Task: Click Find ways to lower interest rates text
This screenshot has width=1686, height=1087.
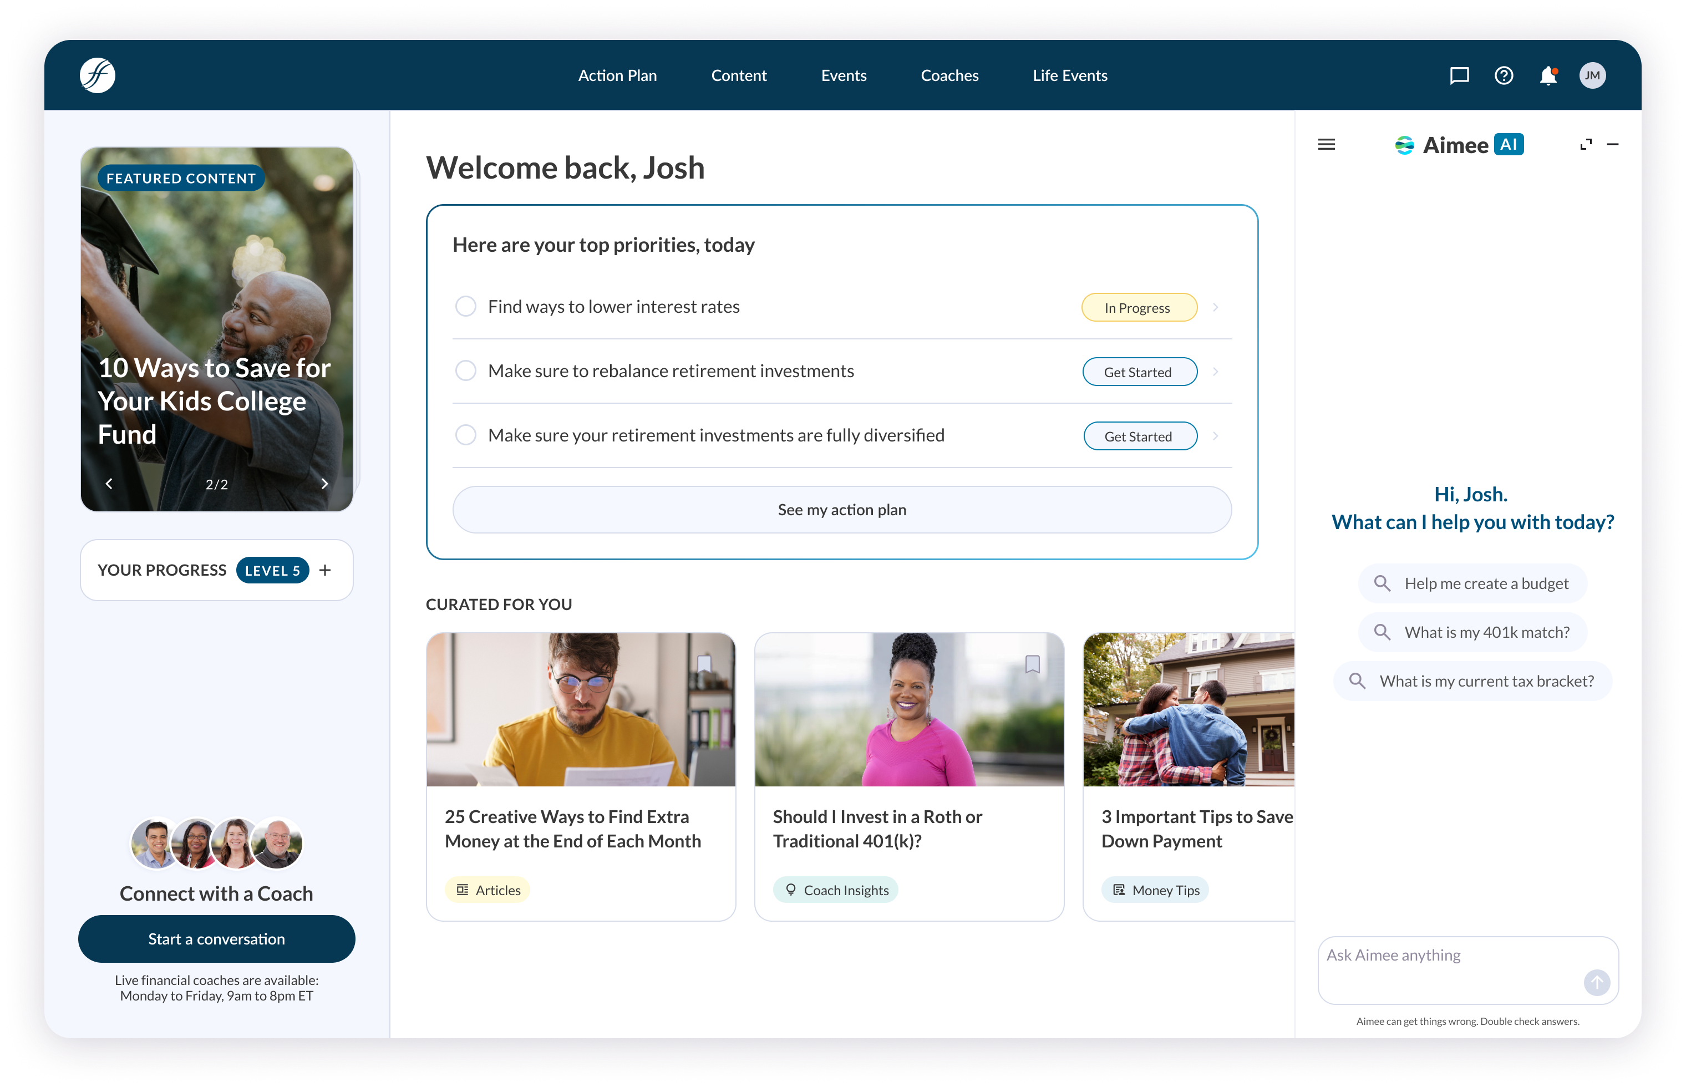Action: point(614,306)
